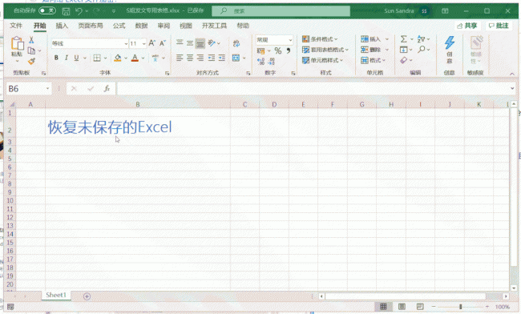Center text horizontally in cell
Viewport: 521px width, 314px height.
[190, 58]
